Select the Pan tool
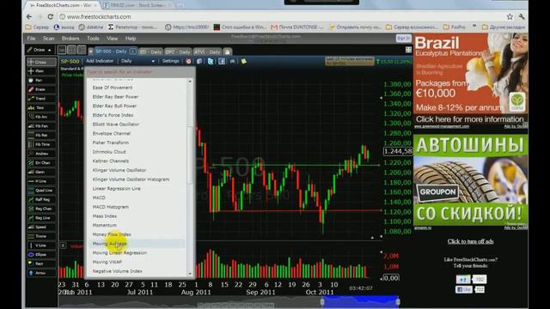550x309 pixels. pos(41,80)
